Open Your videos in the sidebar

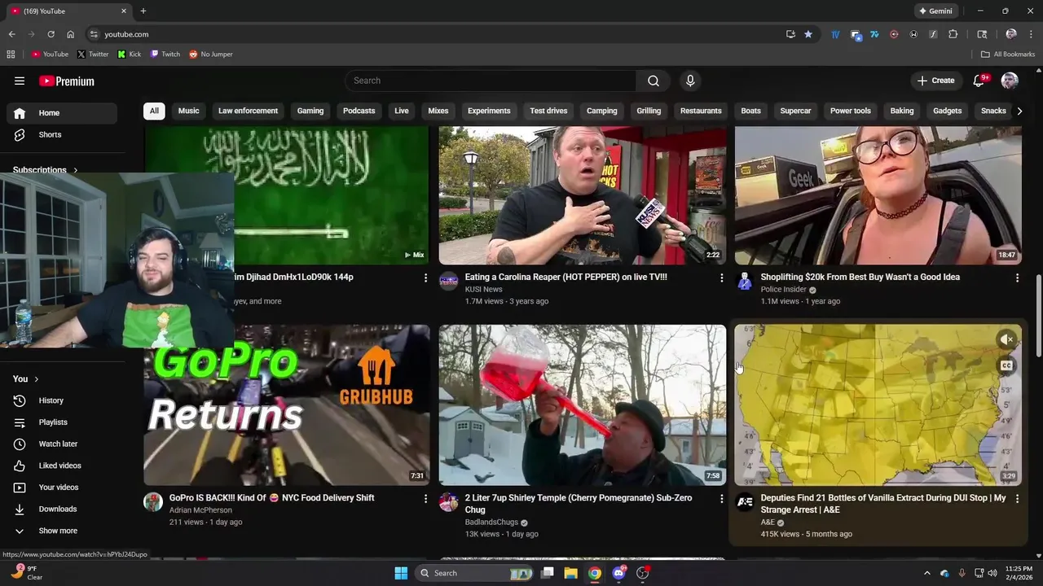pyautogui.click(x=62, y=488)
